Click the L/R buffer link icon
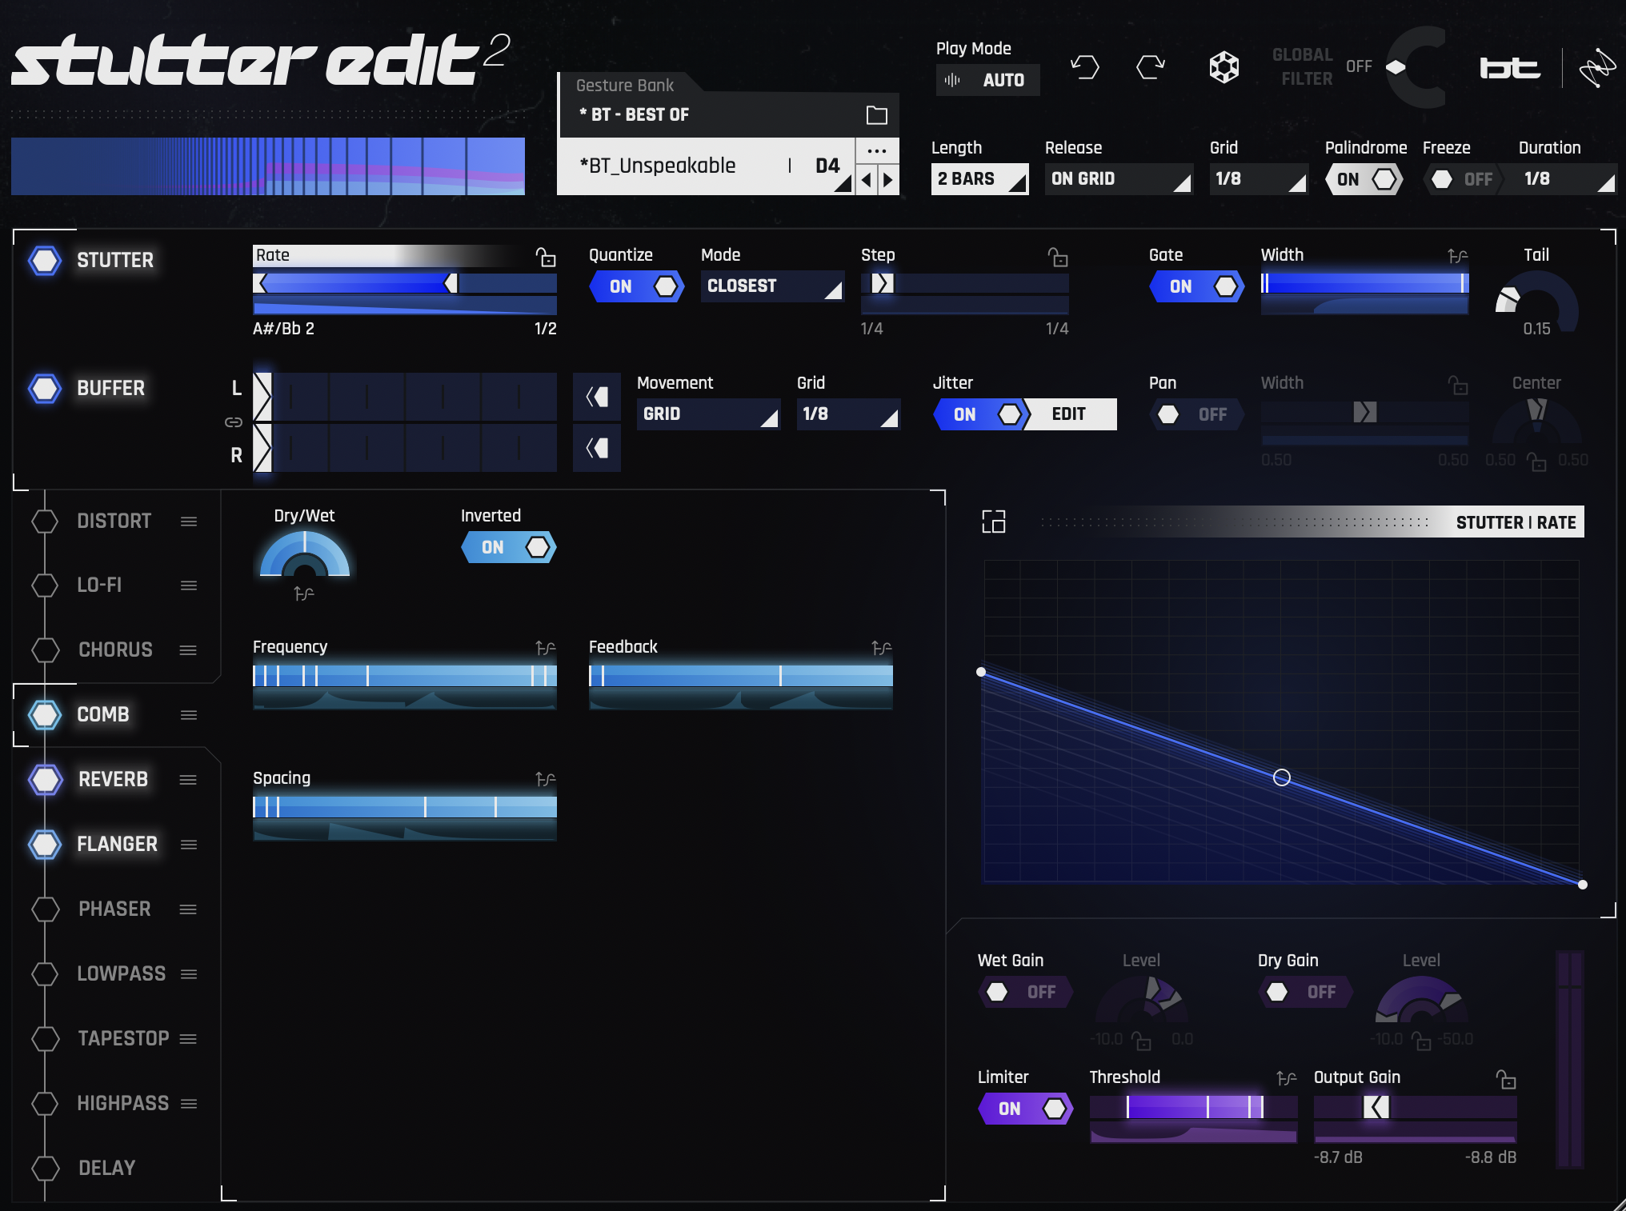The height and width of the screenshot is (1211, 1626). 234,422
